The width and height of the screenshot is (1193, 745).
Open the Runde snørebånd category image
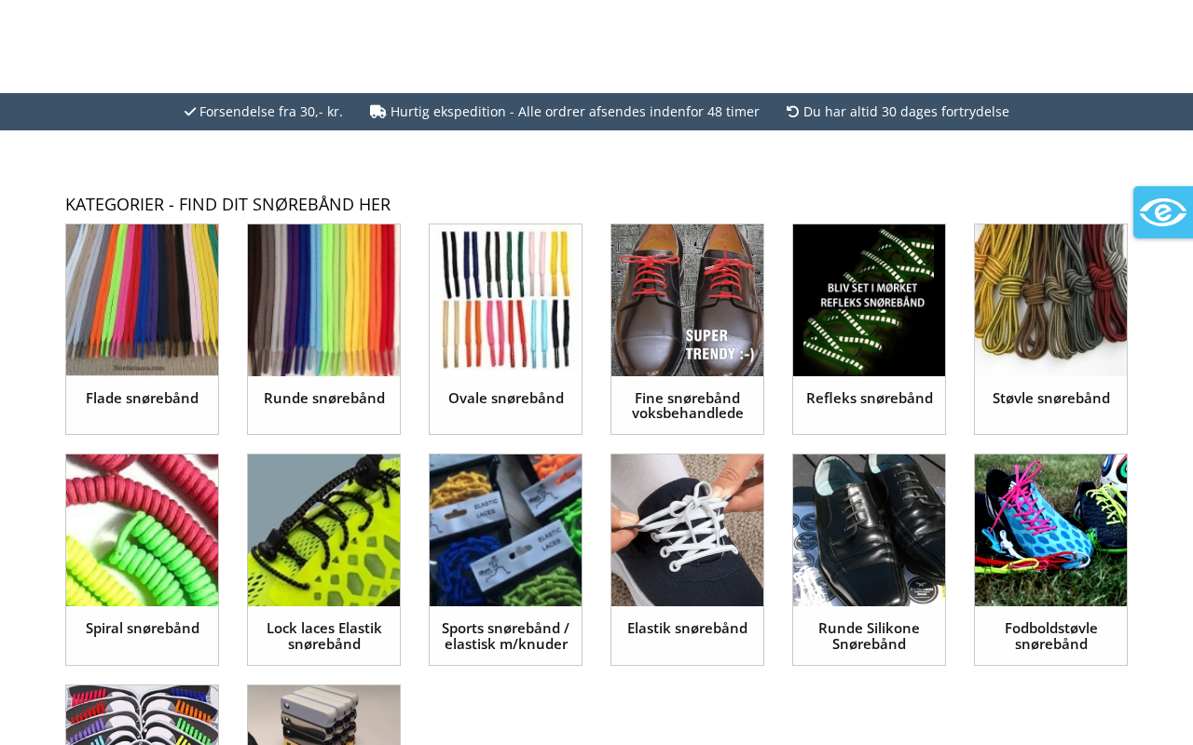coord(323,300)
